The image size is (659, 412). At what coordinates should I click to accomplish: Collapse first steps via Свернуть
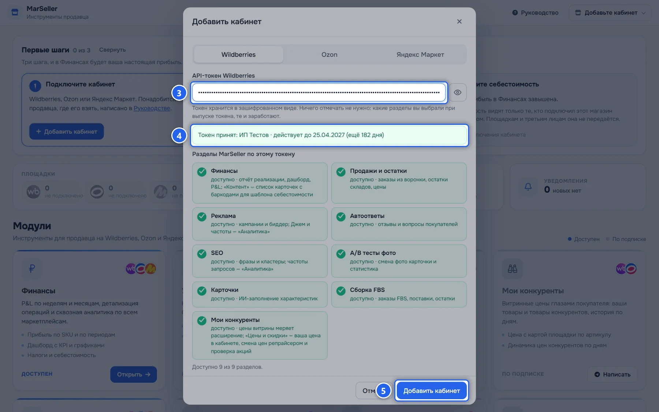click(x=112, y=50)
